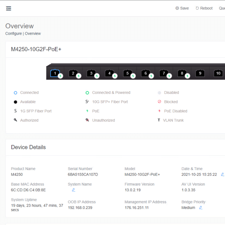Click the Overview page heading
The width and height of the screenshot is (225, 225).
[x=20, y=26]
